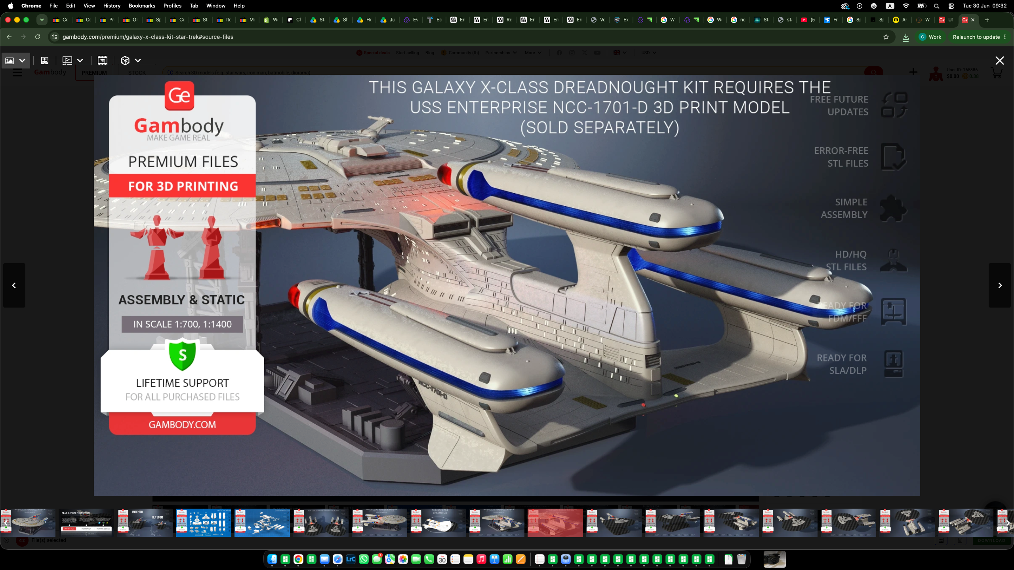The height and width of the screenshot is (570, 1014).
Task: Close the lightbox with the X button
Action: (1000, 61)
